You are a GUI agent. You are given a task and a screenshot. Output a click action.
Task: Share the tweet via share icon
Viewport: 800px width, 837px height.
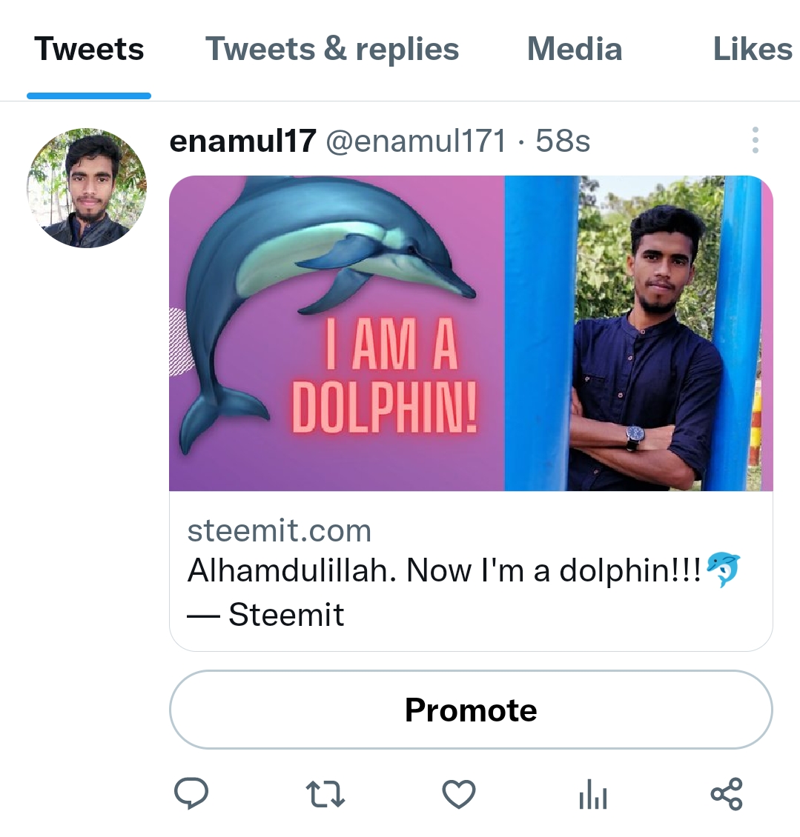[x=727, y=794]
